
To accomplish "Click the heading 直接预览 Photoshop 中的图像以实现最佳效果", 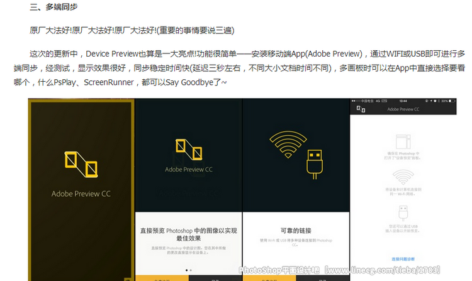I will pyautogui.click(x=188, y=234).
